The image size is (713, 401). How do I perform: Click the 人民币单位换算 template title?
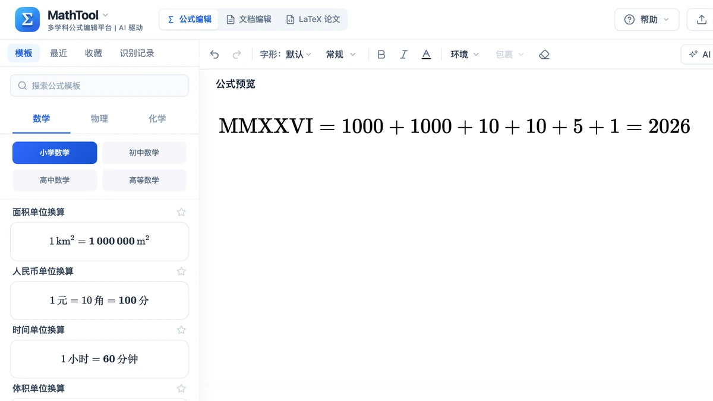(43, 271)
